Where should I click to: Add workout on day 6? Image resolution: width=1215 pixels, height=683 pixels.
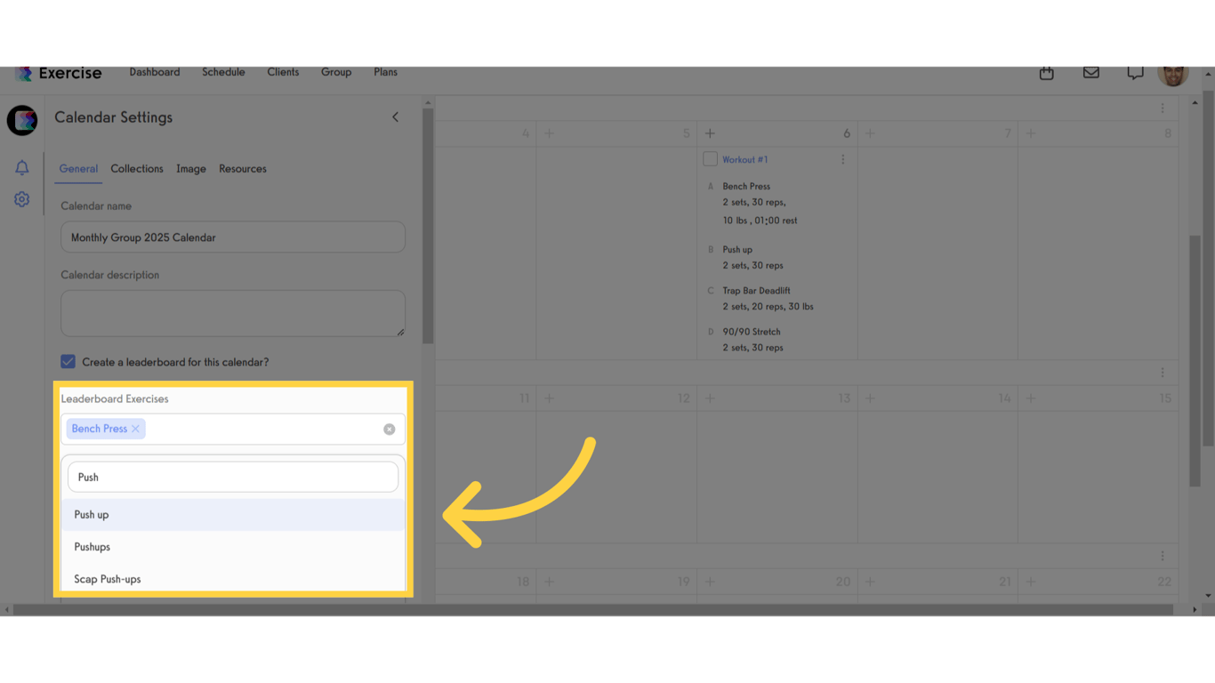[710, 133]
